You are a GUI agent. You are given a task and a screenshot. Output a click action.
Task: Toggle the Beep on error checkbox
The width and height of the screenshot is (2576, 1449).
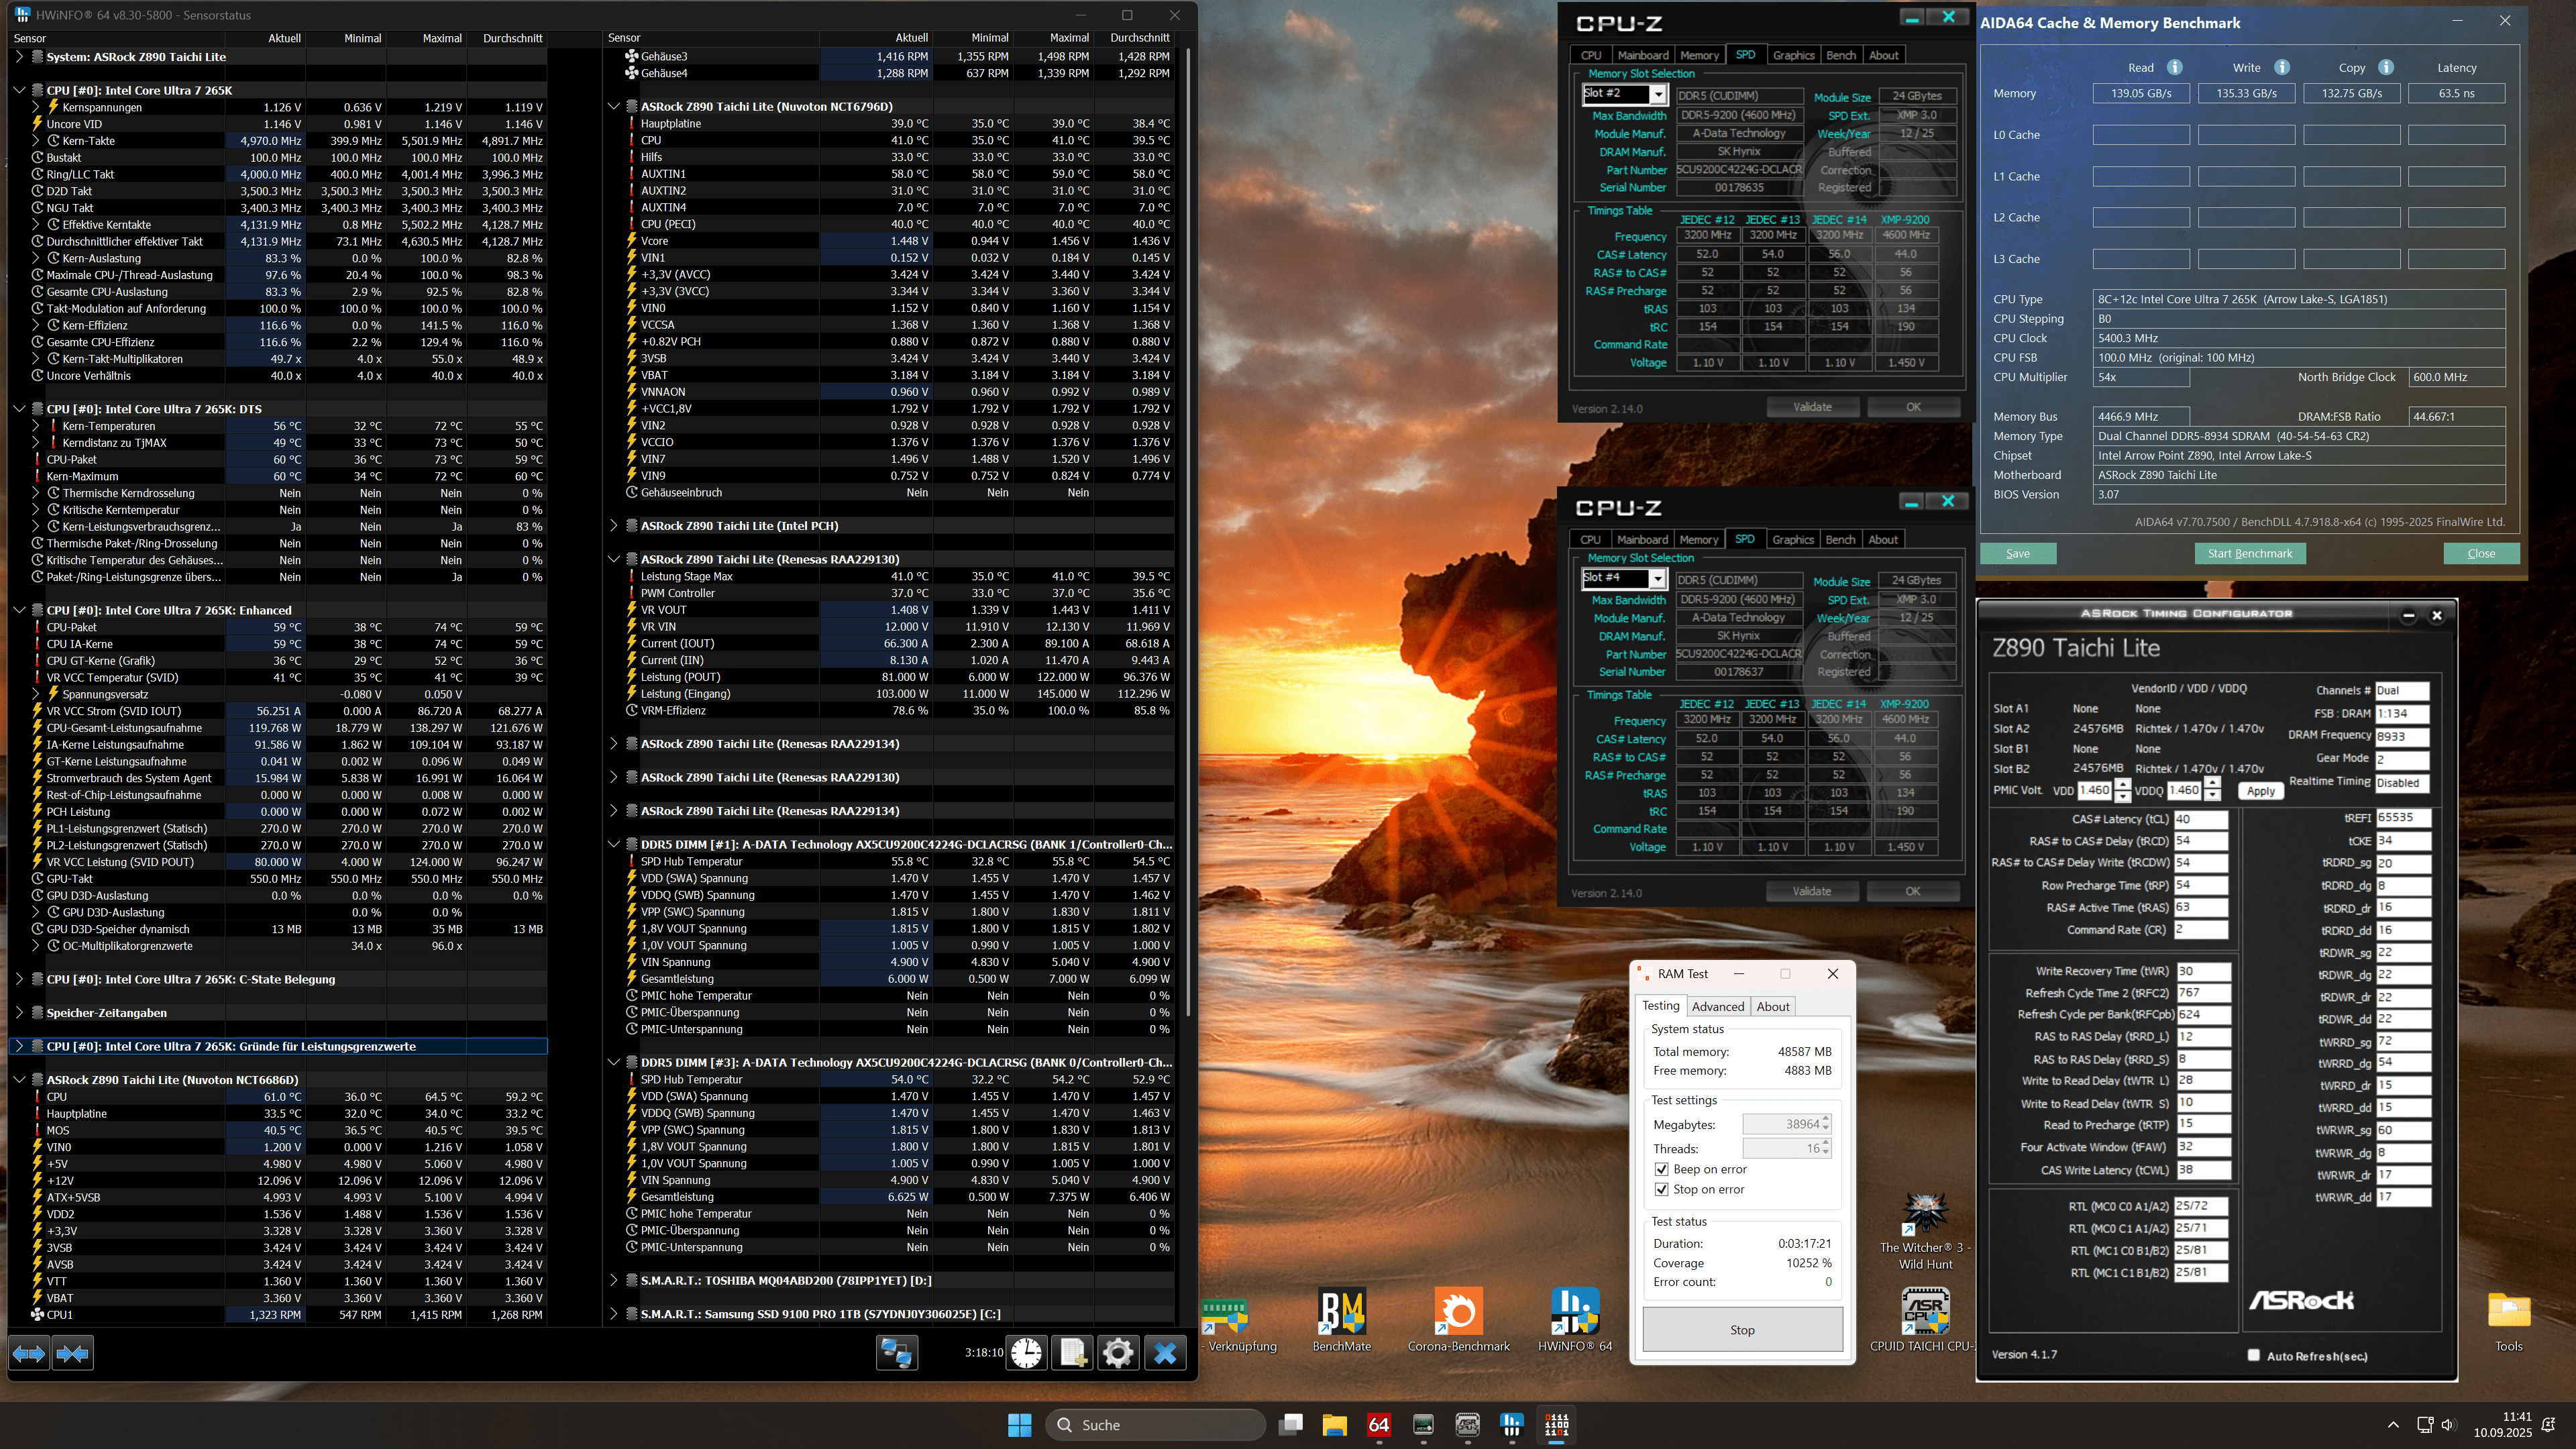(1661, 1169)
